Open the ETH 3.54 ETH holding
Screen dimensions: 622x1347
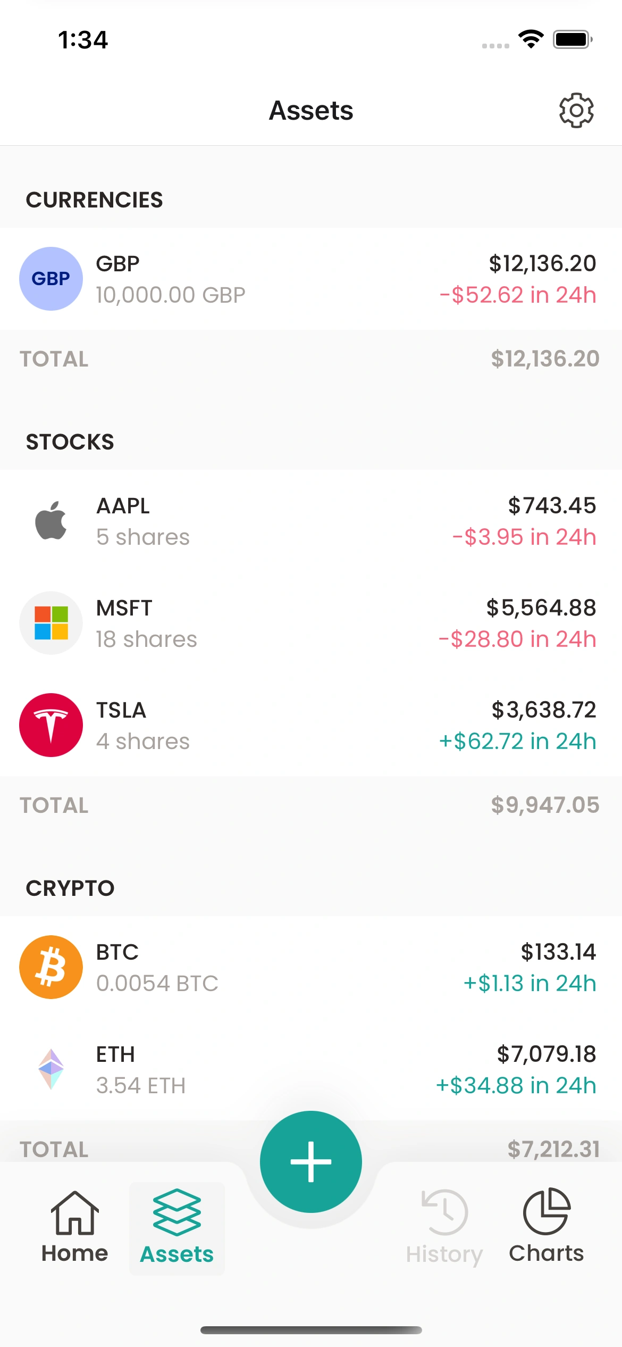[x=311, y=1069]
